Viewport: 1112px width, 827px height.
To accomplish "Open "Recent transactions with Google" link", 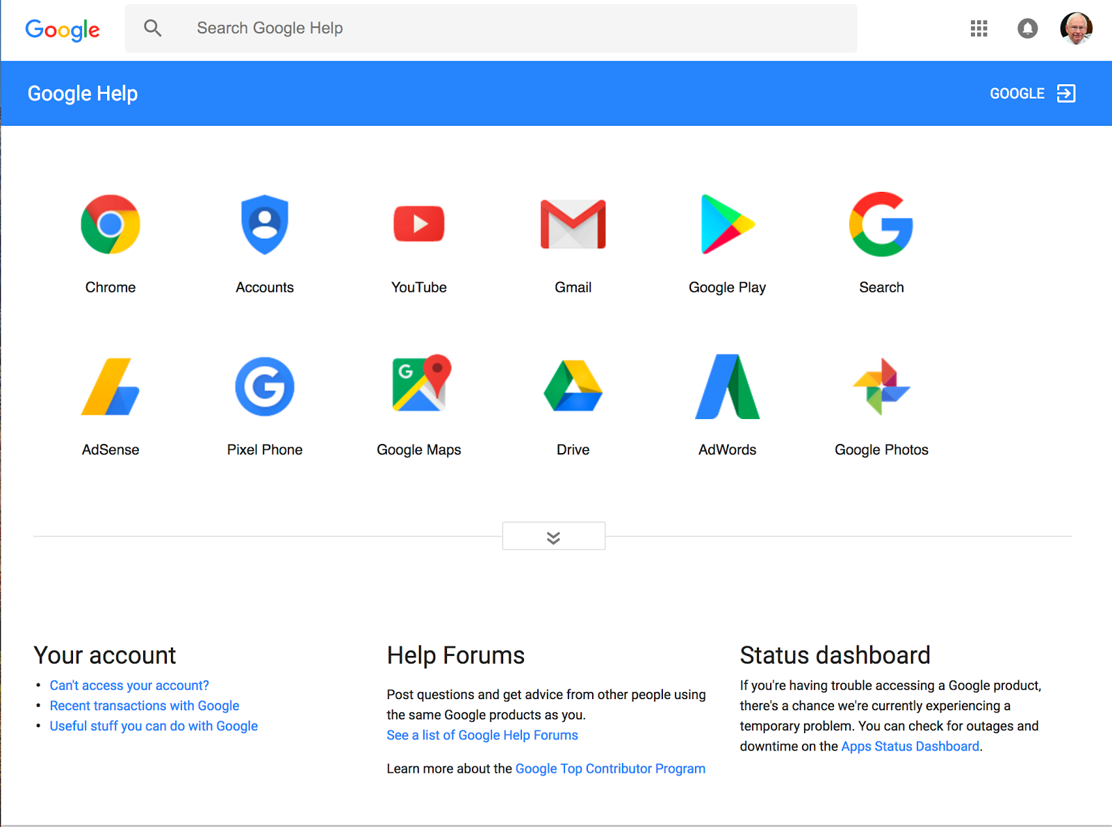I will point(145,706).
